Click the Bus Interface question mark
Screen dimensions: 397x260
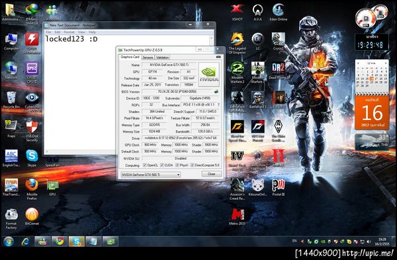click(x=218, y=104)
